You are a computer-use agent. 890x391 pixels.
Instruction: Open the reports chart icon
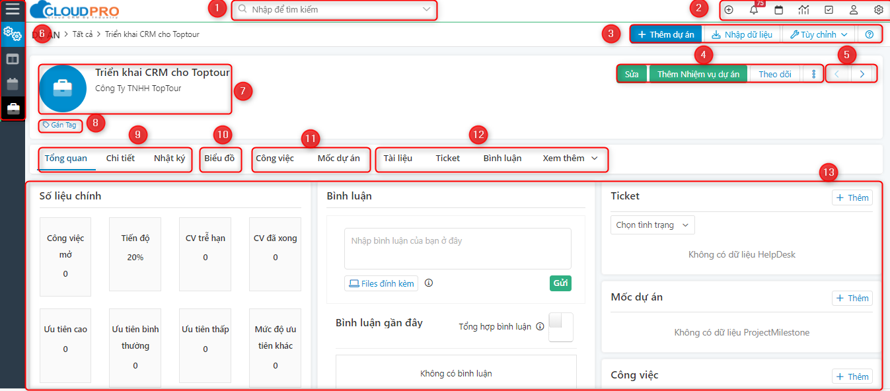coord(803,10)
